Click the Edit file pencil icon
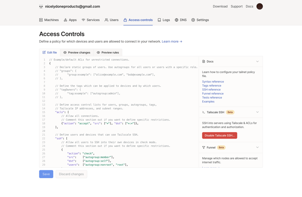Viewport: 302px width, 197px height. tap(44, 52)
